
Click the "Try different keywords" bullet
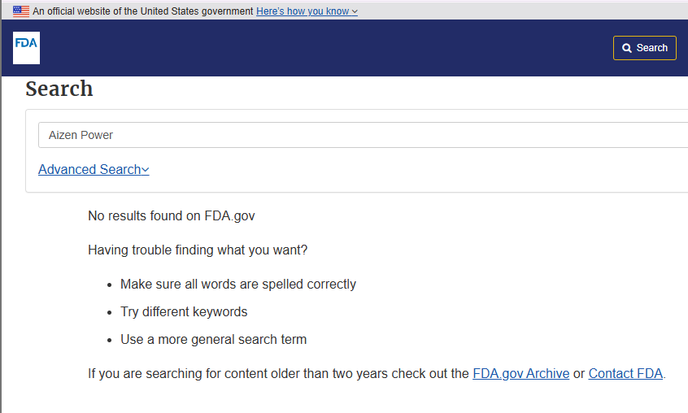click(x=184, y=312)
